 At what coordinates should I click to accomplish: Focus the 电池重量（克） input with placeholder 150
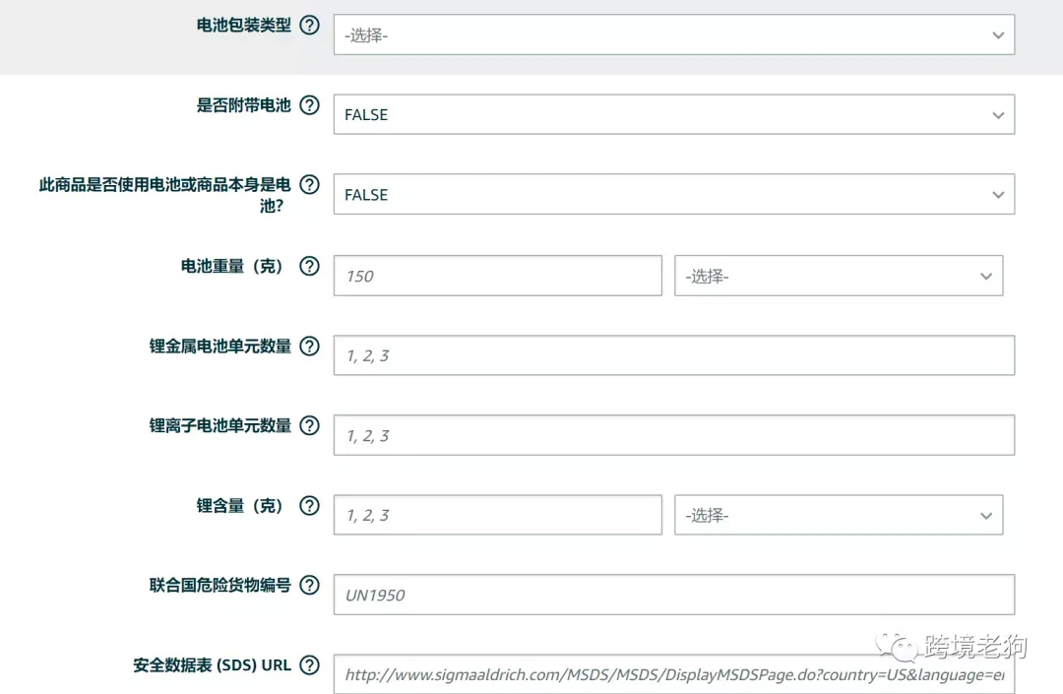coord(498,276)
